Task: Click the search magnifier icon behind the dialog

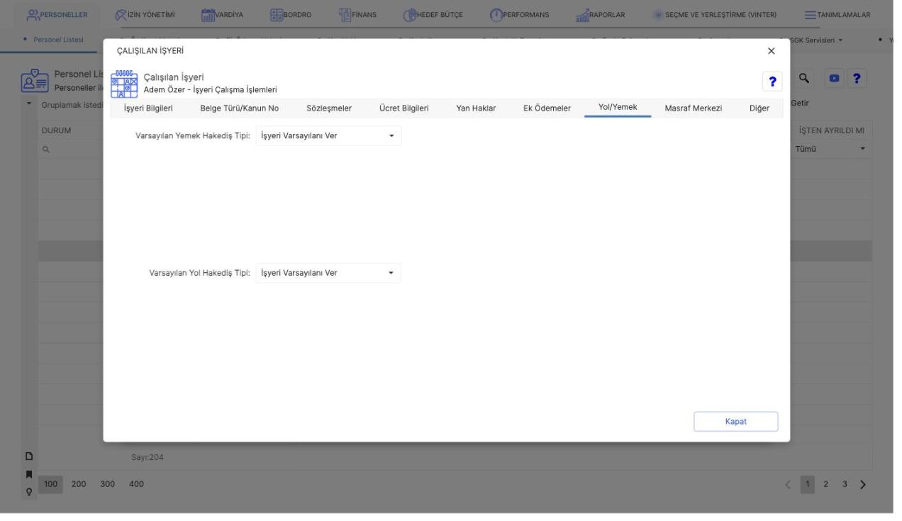Action: [804, 79]
